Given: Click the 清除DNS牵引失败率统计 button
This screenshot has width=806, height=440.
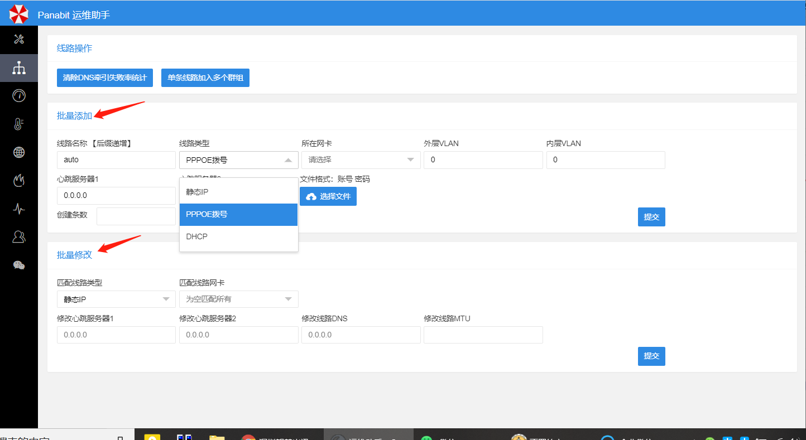Looking at the screenshot, I should tap(105, 78).
